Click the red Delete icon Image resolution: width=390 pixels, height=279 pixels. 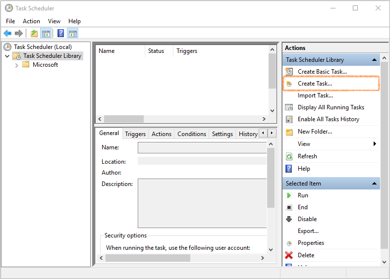(x=289, y=255)
